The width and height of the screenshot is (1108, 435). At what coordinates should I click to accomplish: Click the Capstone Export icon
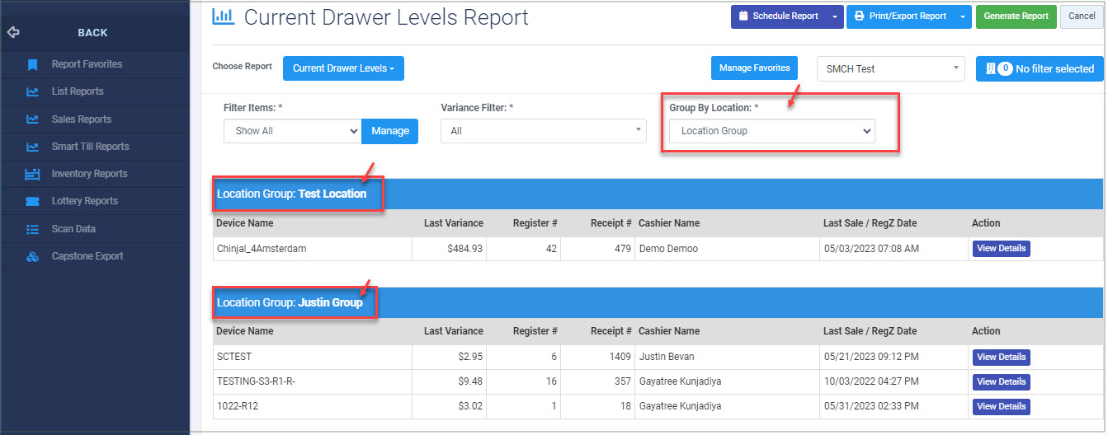[x=32, y=256]
